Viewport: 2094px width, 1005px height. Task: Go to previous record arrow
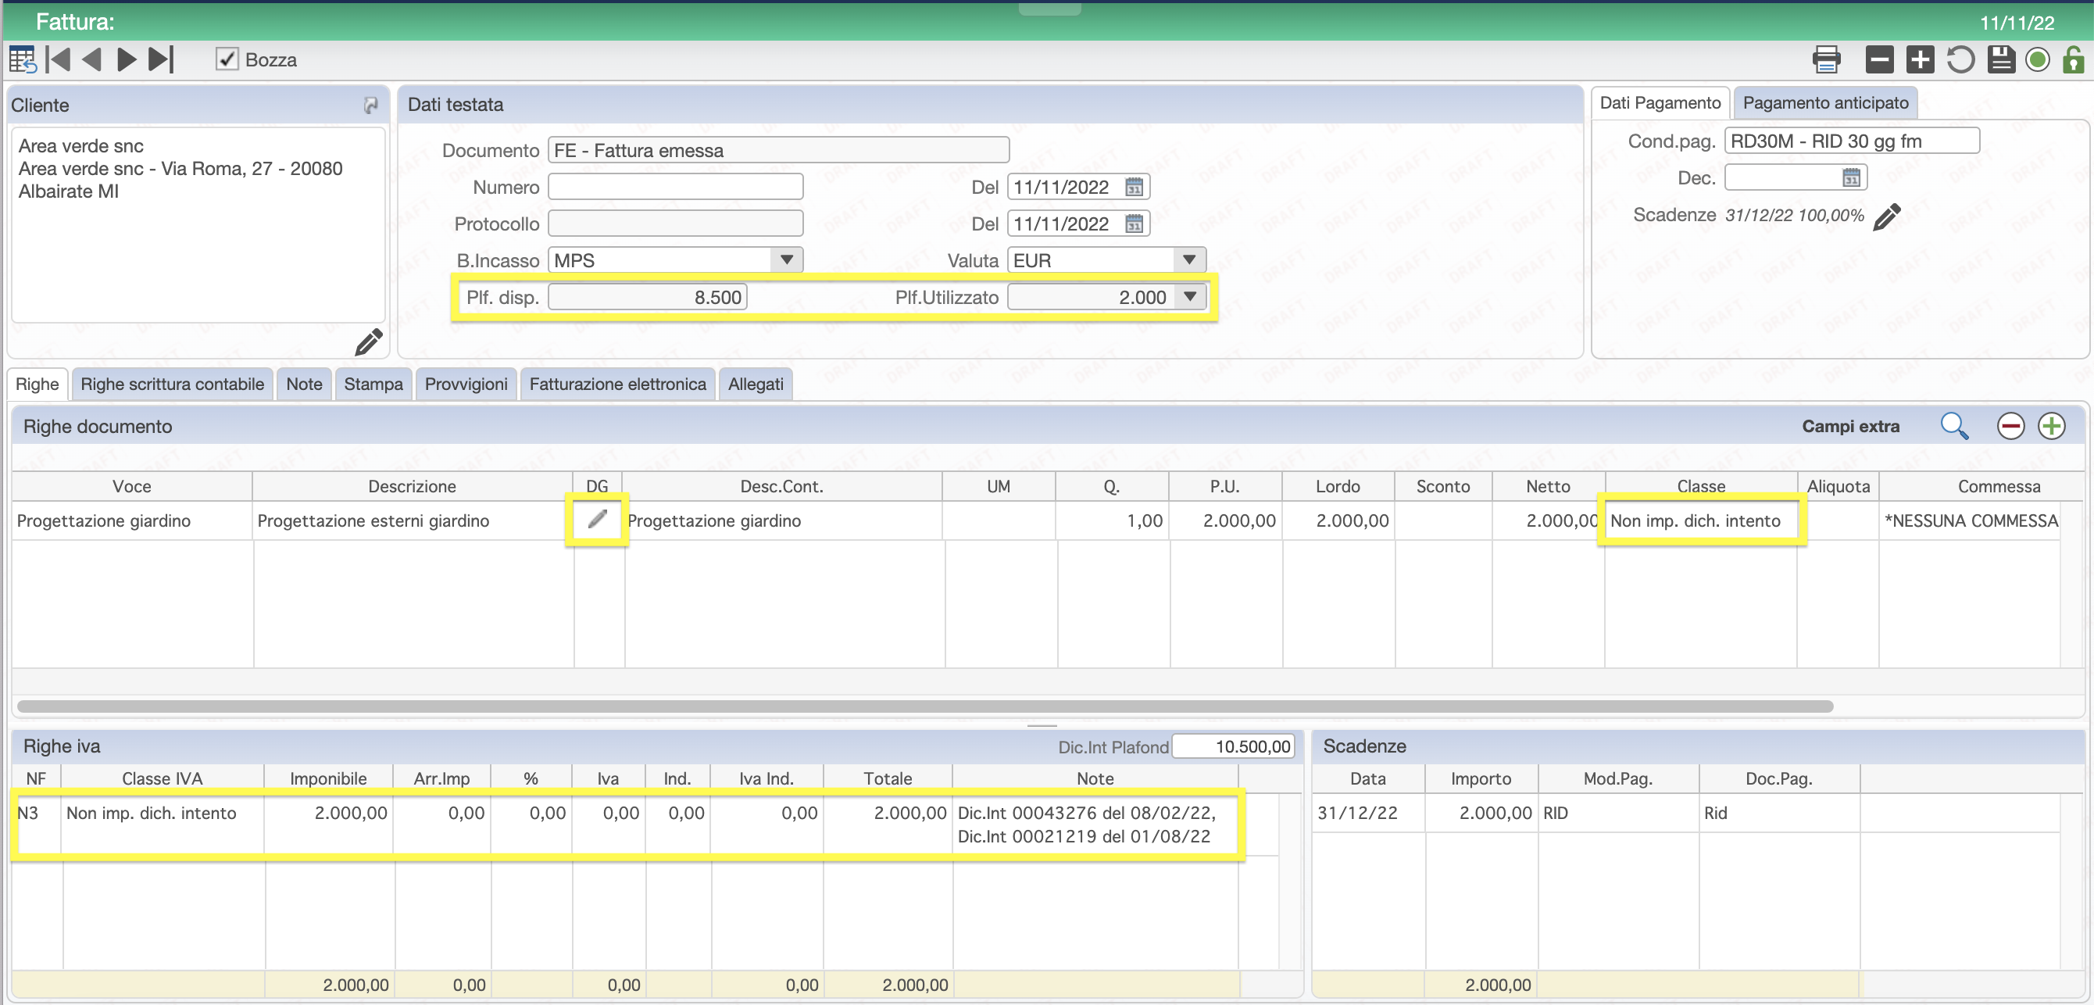92,59
